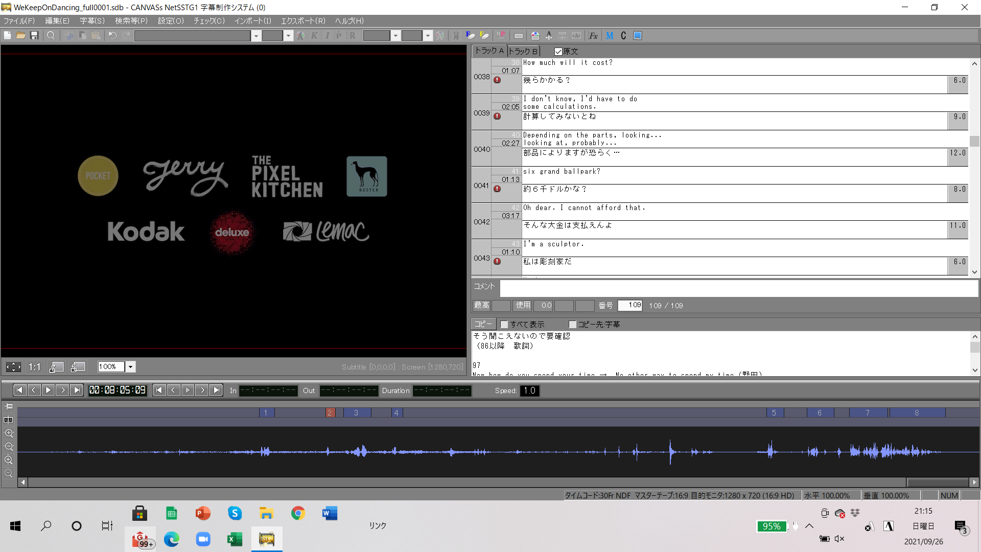
Task: Click the red error icon on subtitle 0043
Action: tap(497, 262)
